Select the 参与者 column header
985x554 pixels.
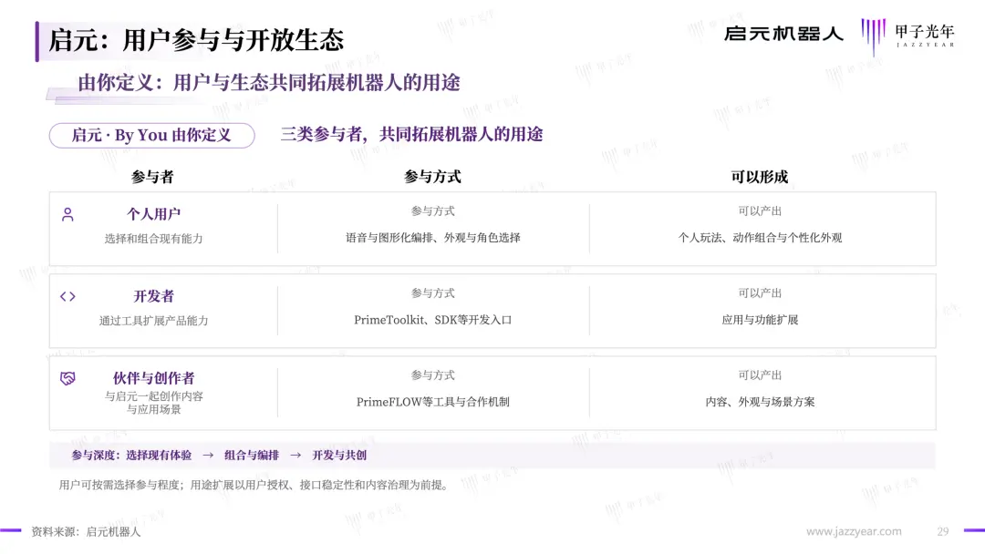click(152, 177)
